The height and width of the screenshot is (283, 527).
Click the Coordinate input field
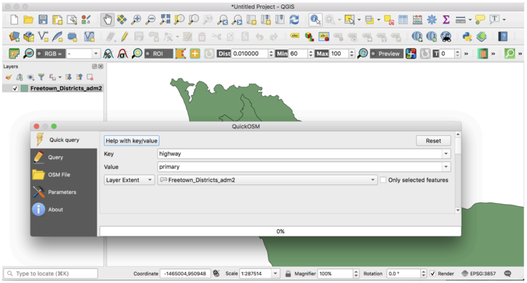click(x=186, y=274)
